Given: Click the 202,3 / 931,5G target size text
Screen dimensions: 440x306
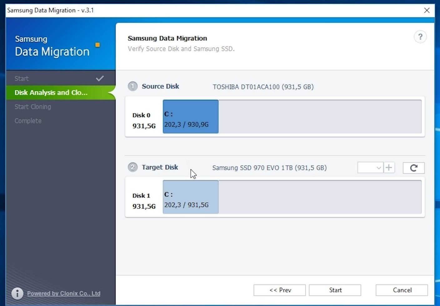Looking at the screenshot, I should 187,205.
